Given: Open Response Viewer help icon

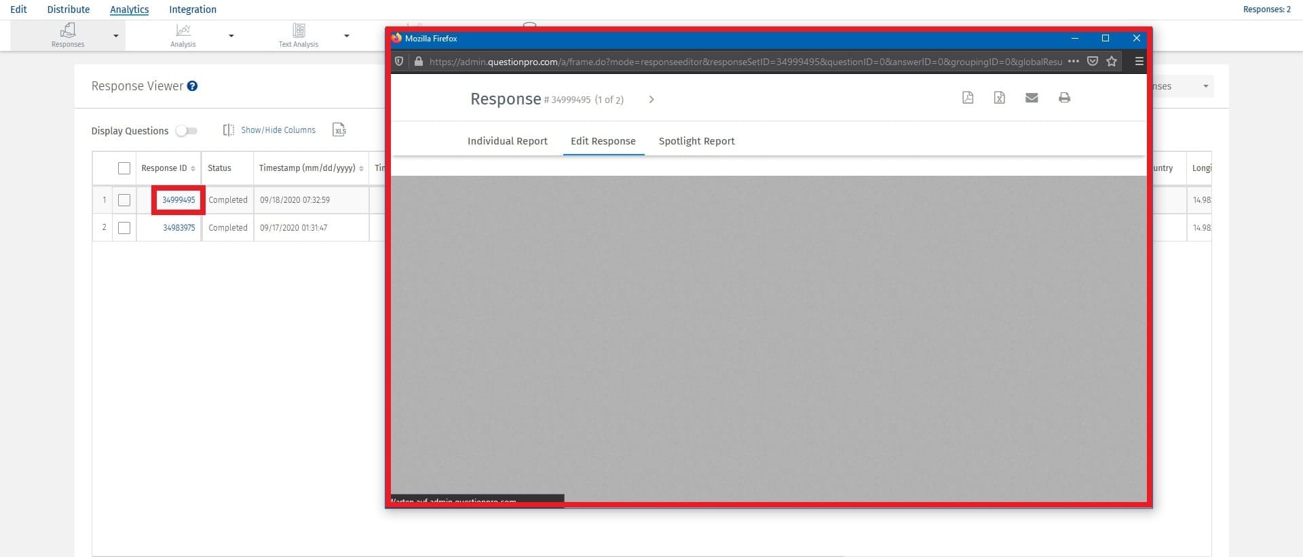Looking at the screenshot, I should coord(192,86).
